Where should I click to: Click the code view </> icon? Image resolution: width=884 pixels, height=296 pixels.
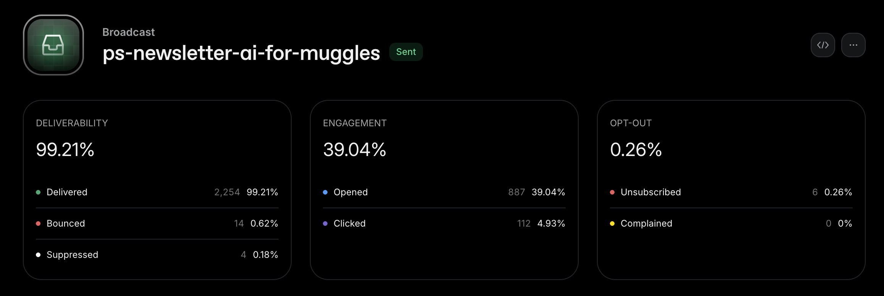823,45
